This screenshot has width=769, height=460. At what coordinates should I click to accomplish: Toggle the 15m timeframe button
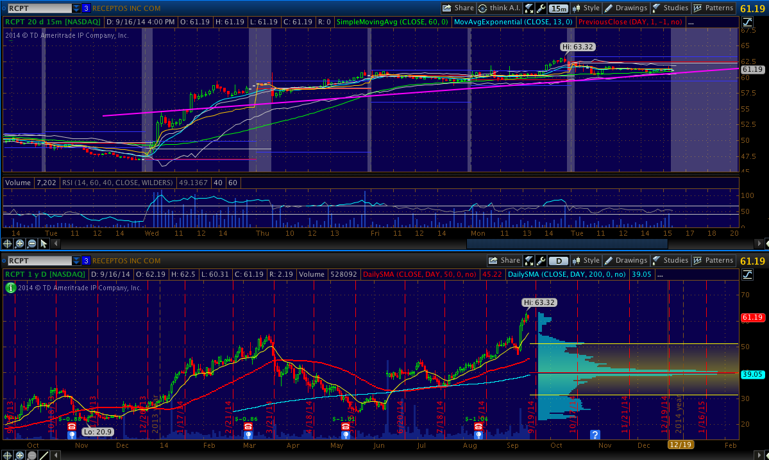pyautogui.click(x=559, y=8)
